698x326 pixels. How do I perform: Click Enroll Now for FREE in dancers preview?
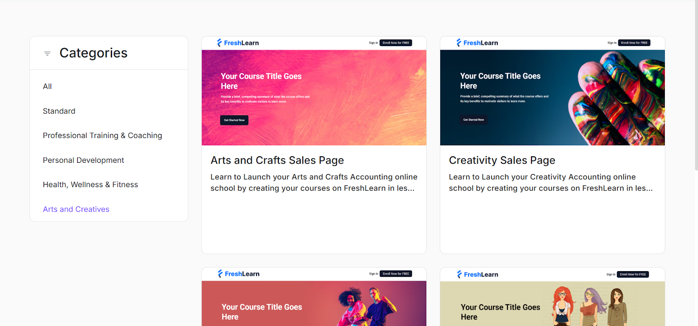[396, 274]
